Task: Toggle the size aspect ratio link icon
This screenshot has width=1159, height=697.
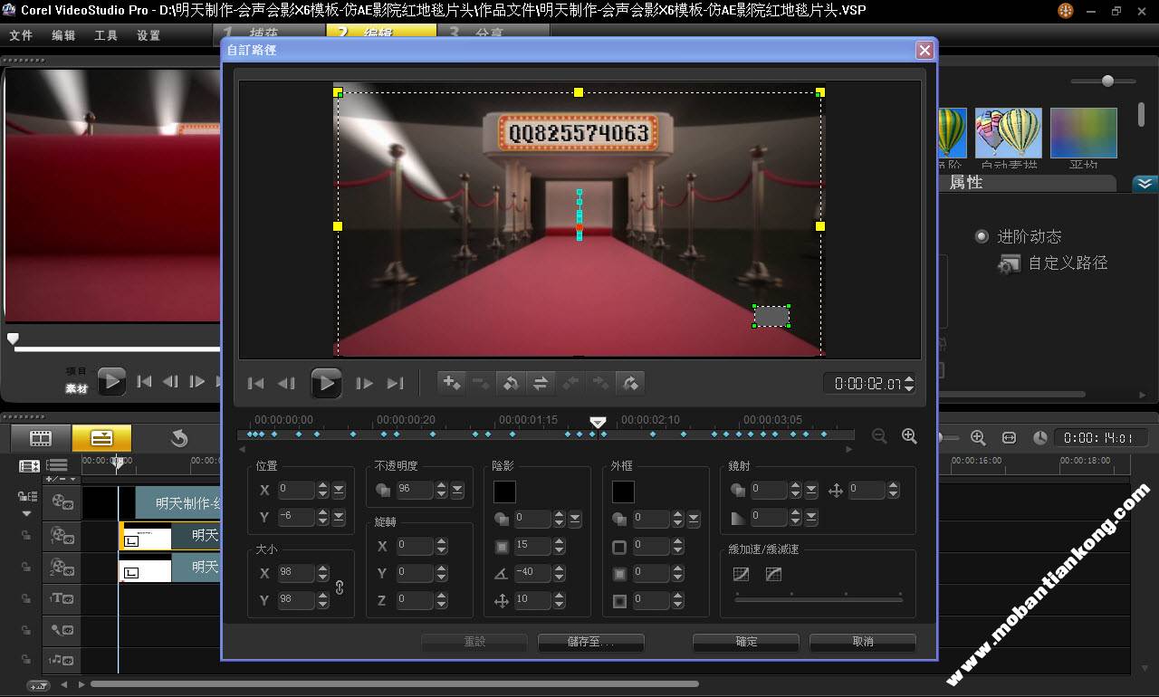Action: click(340, 587)
